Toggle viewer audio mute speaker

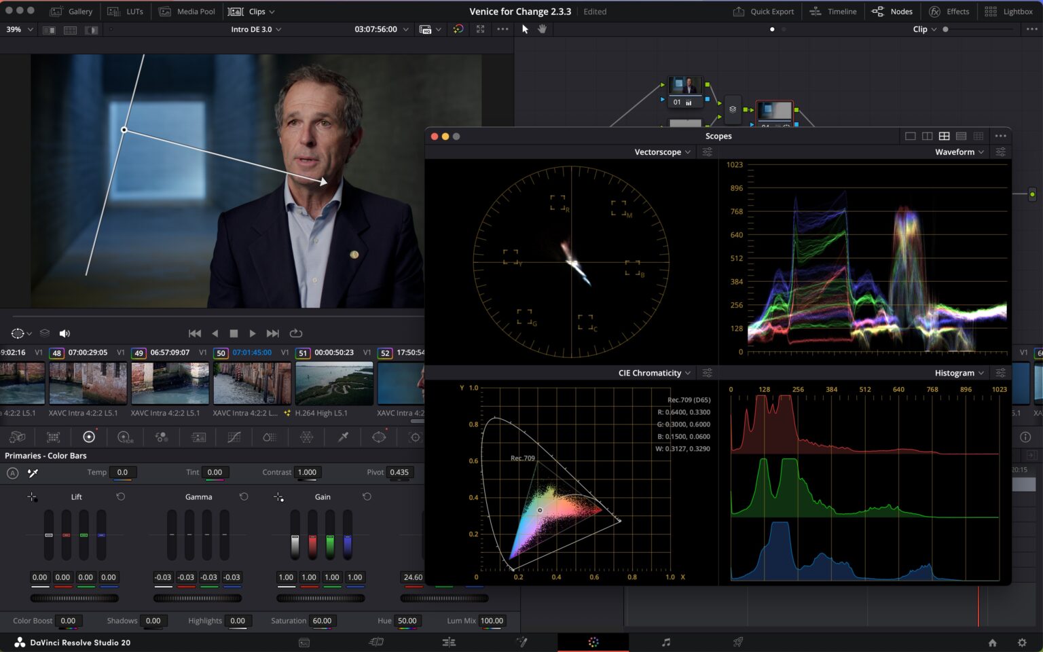coord(65,333)
